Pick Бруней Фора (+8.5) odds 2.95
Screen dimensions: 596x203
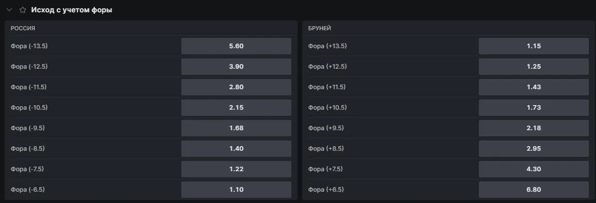534,149
